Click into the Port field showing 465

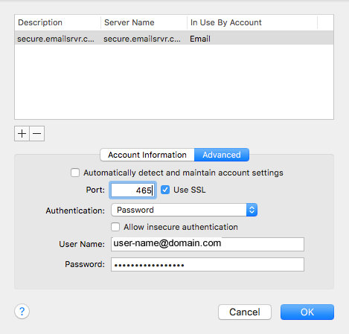coord(132,190)
